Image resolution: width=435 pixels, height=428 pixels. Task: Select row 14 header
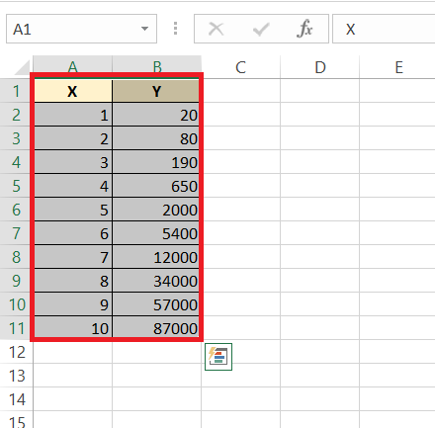[17, 399]
